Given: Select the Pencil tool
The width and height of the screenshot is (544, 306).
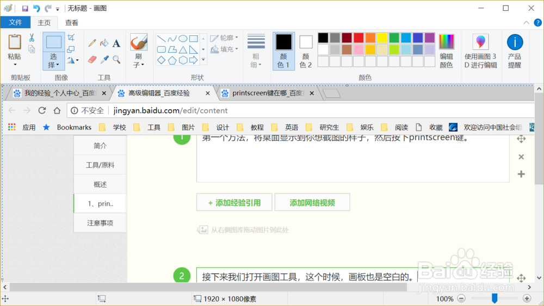Looking at the screenshot, I should (92, 43).
